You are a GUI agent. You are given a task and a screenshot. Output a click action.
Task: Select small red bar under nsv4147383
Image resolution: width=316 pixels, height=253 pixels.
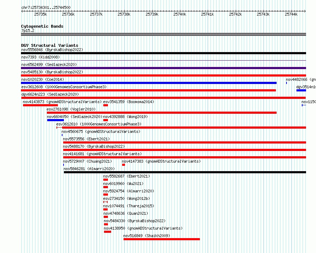click(x=124, y=165)
